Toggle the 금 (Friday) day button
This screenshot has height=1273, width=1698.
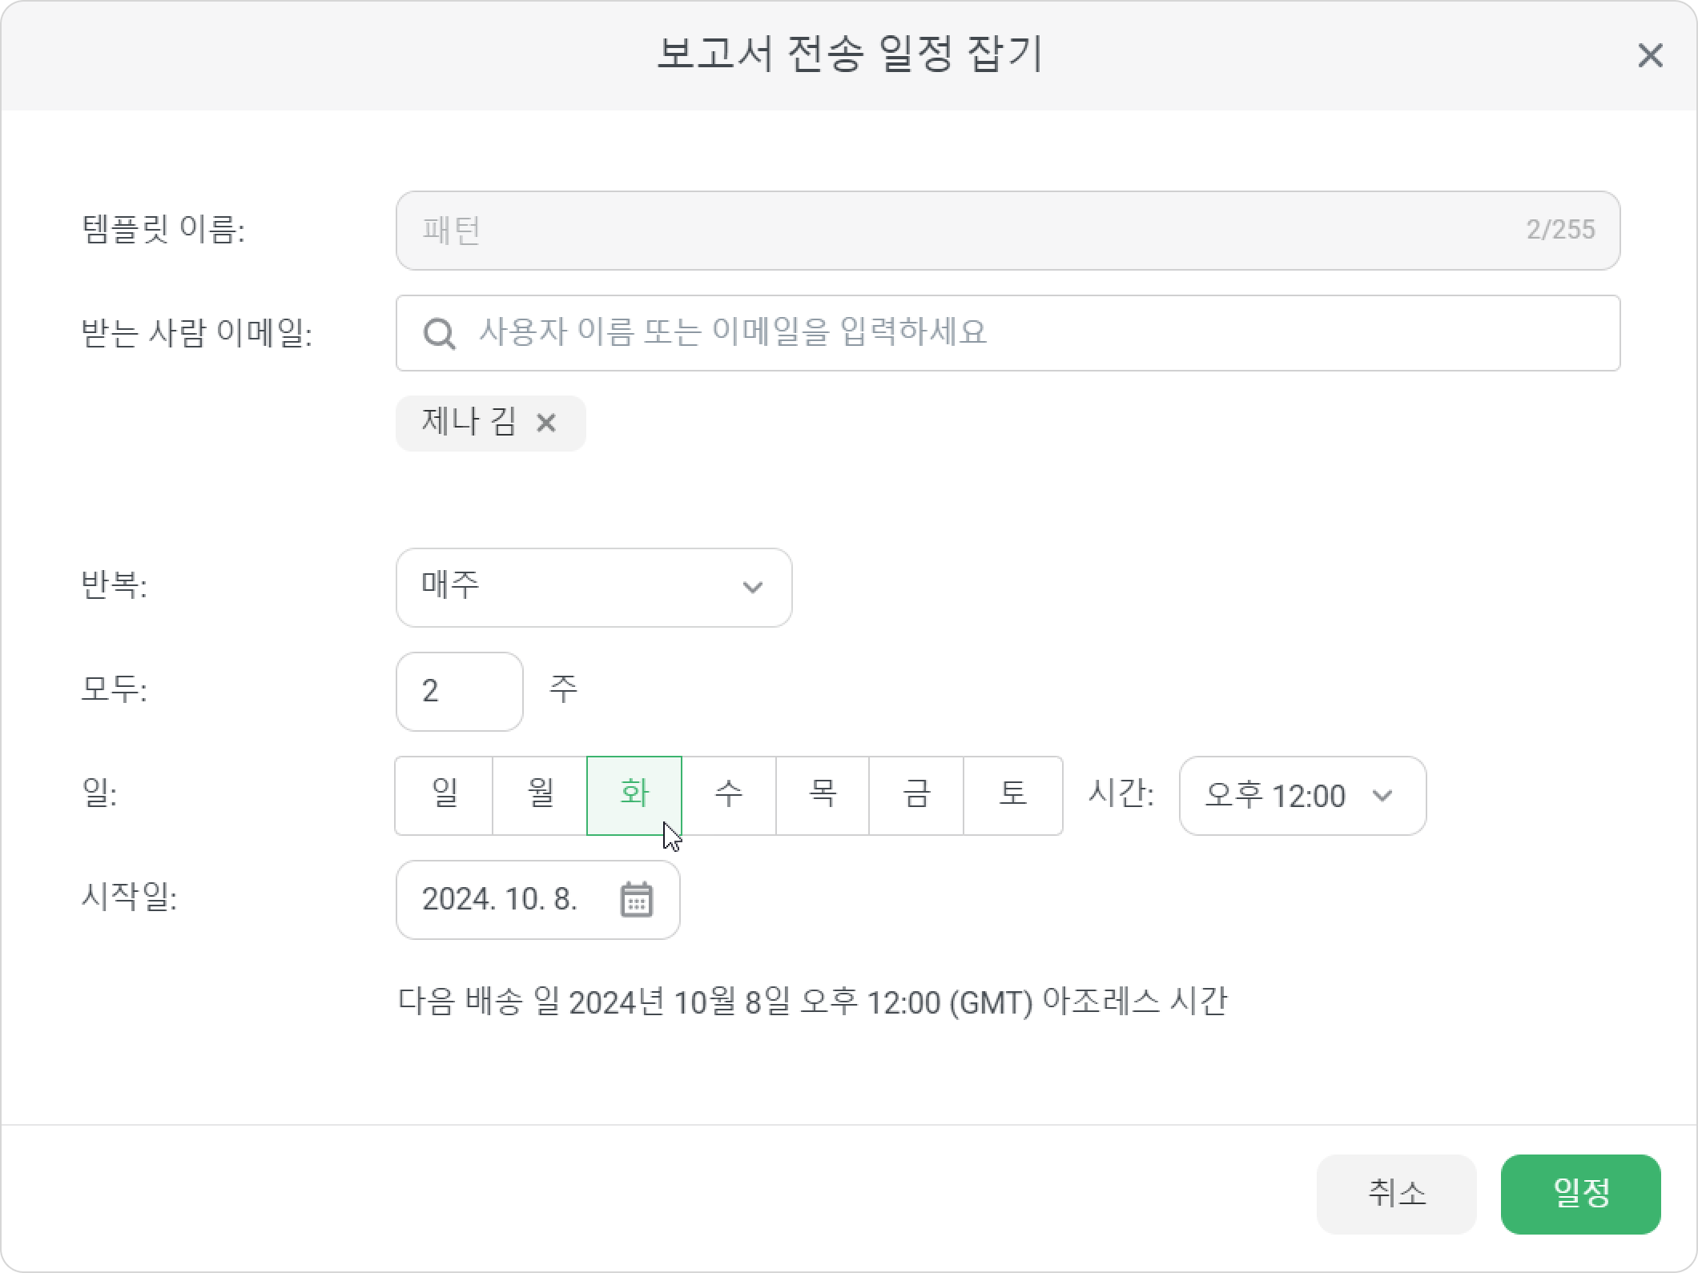916,796
